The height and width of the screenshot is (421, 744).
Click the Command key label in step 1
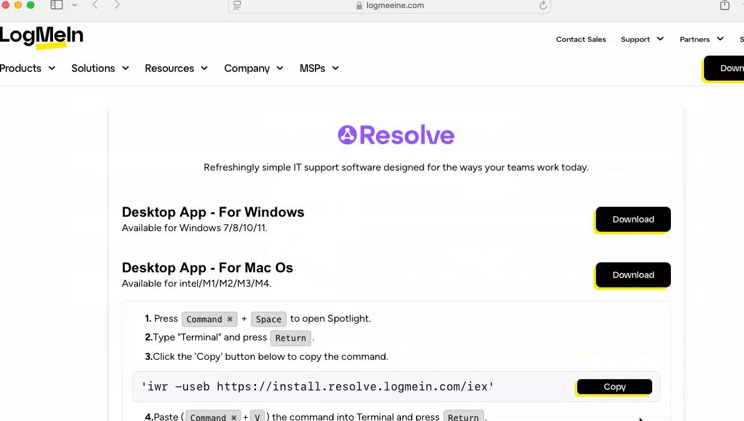click(x=209, y=319)
